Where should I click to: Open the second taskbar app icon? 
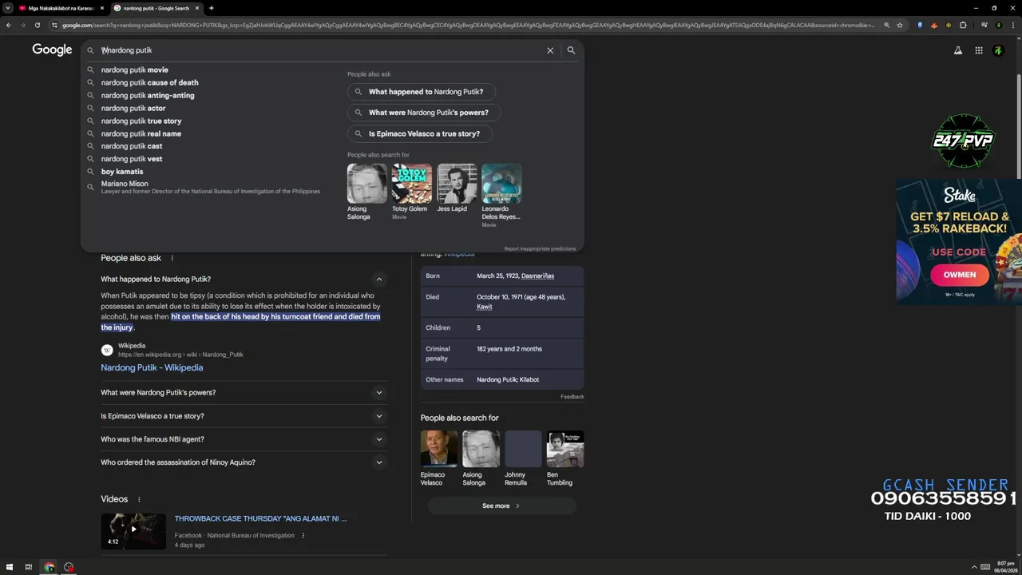point(69,567)
